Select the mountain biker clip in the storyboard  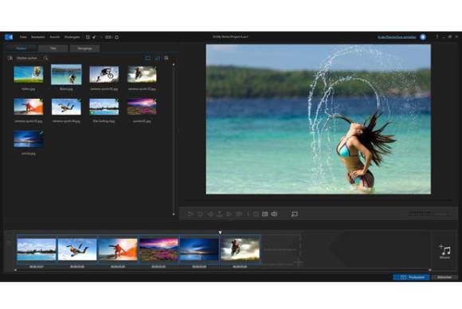click(240, 249)
